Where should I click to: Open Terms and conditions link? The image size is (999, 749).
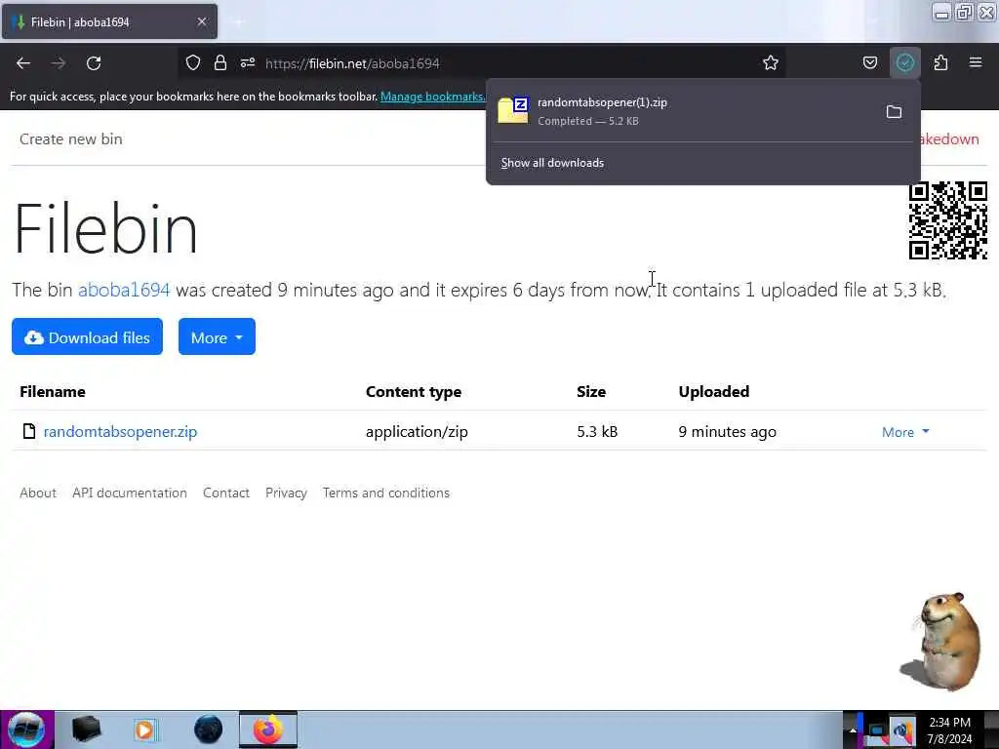pos(386,493)
